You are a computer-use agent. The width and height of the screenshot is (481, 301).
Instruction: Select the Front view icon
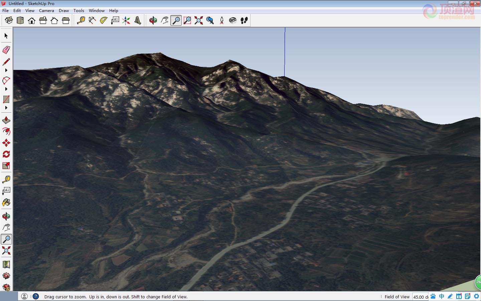[x=32, y=20]
